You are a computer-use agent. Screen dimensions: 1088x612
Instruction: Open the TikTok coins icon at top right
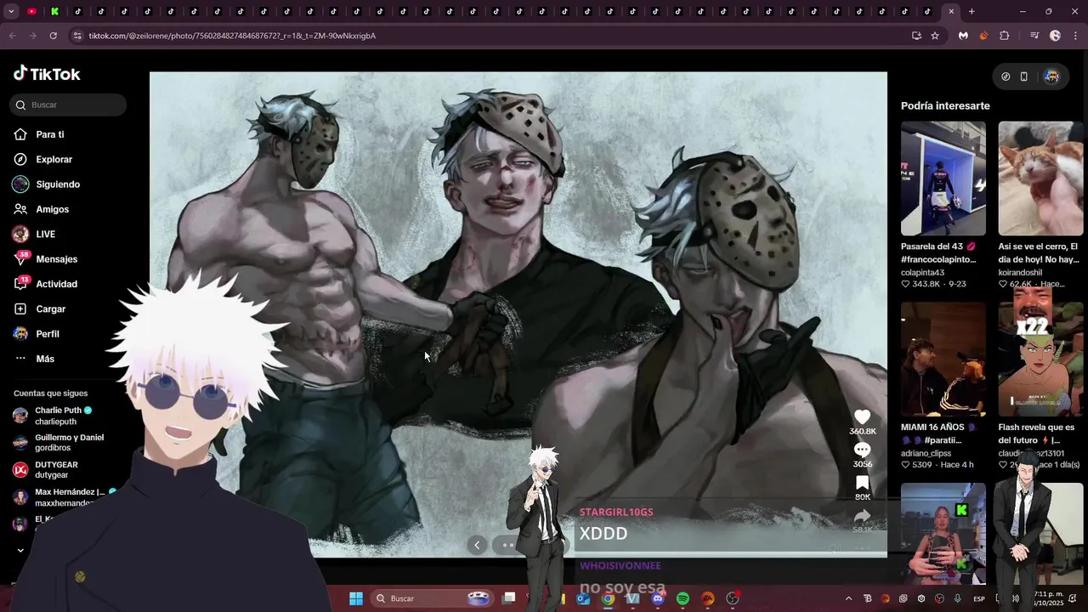click(x=1006, y=76)
